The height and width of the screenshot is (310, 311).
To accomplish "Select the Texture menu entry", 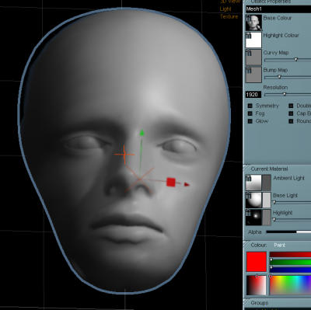I will [x=229, y=16].
